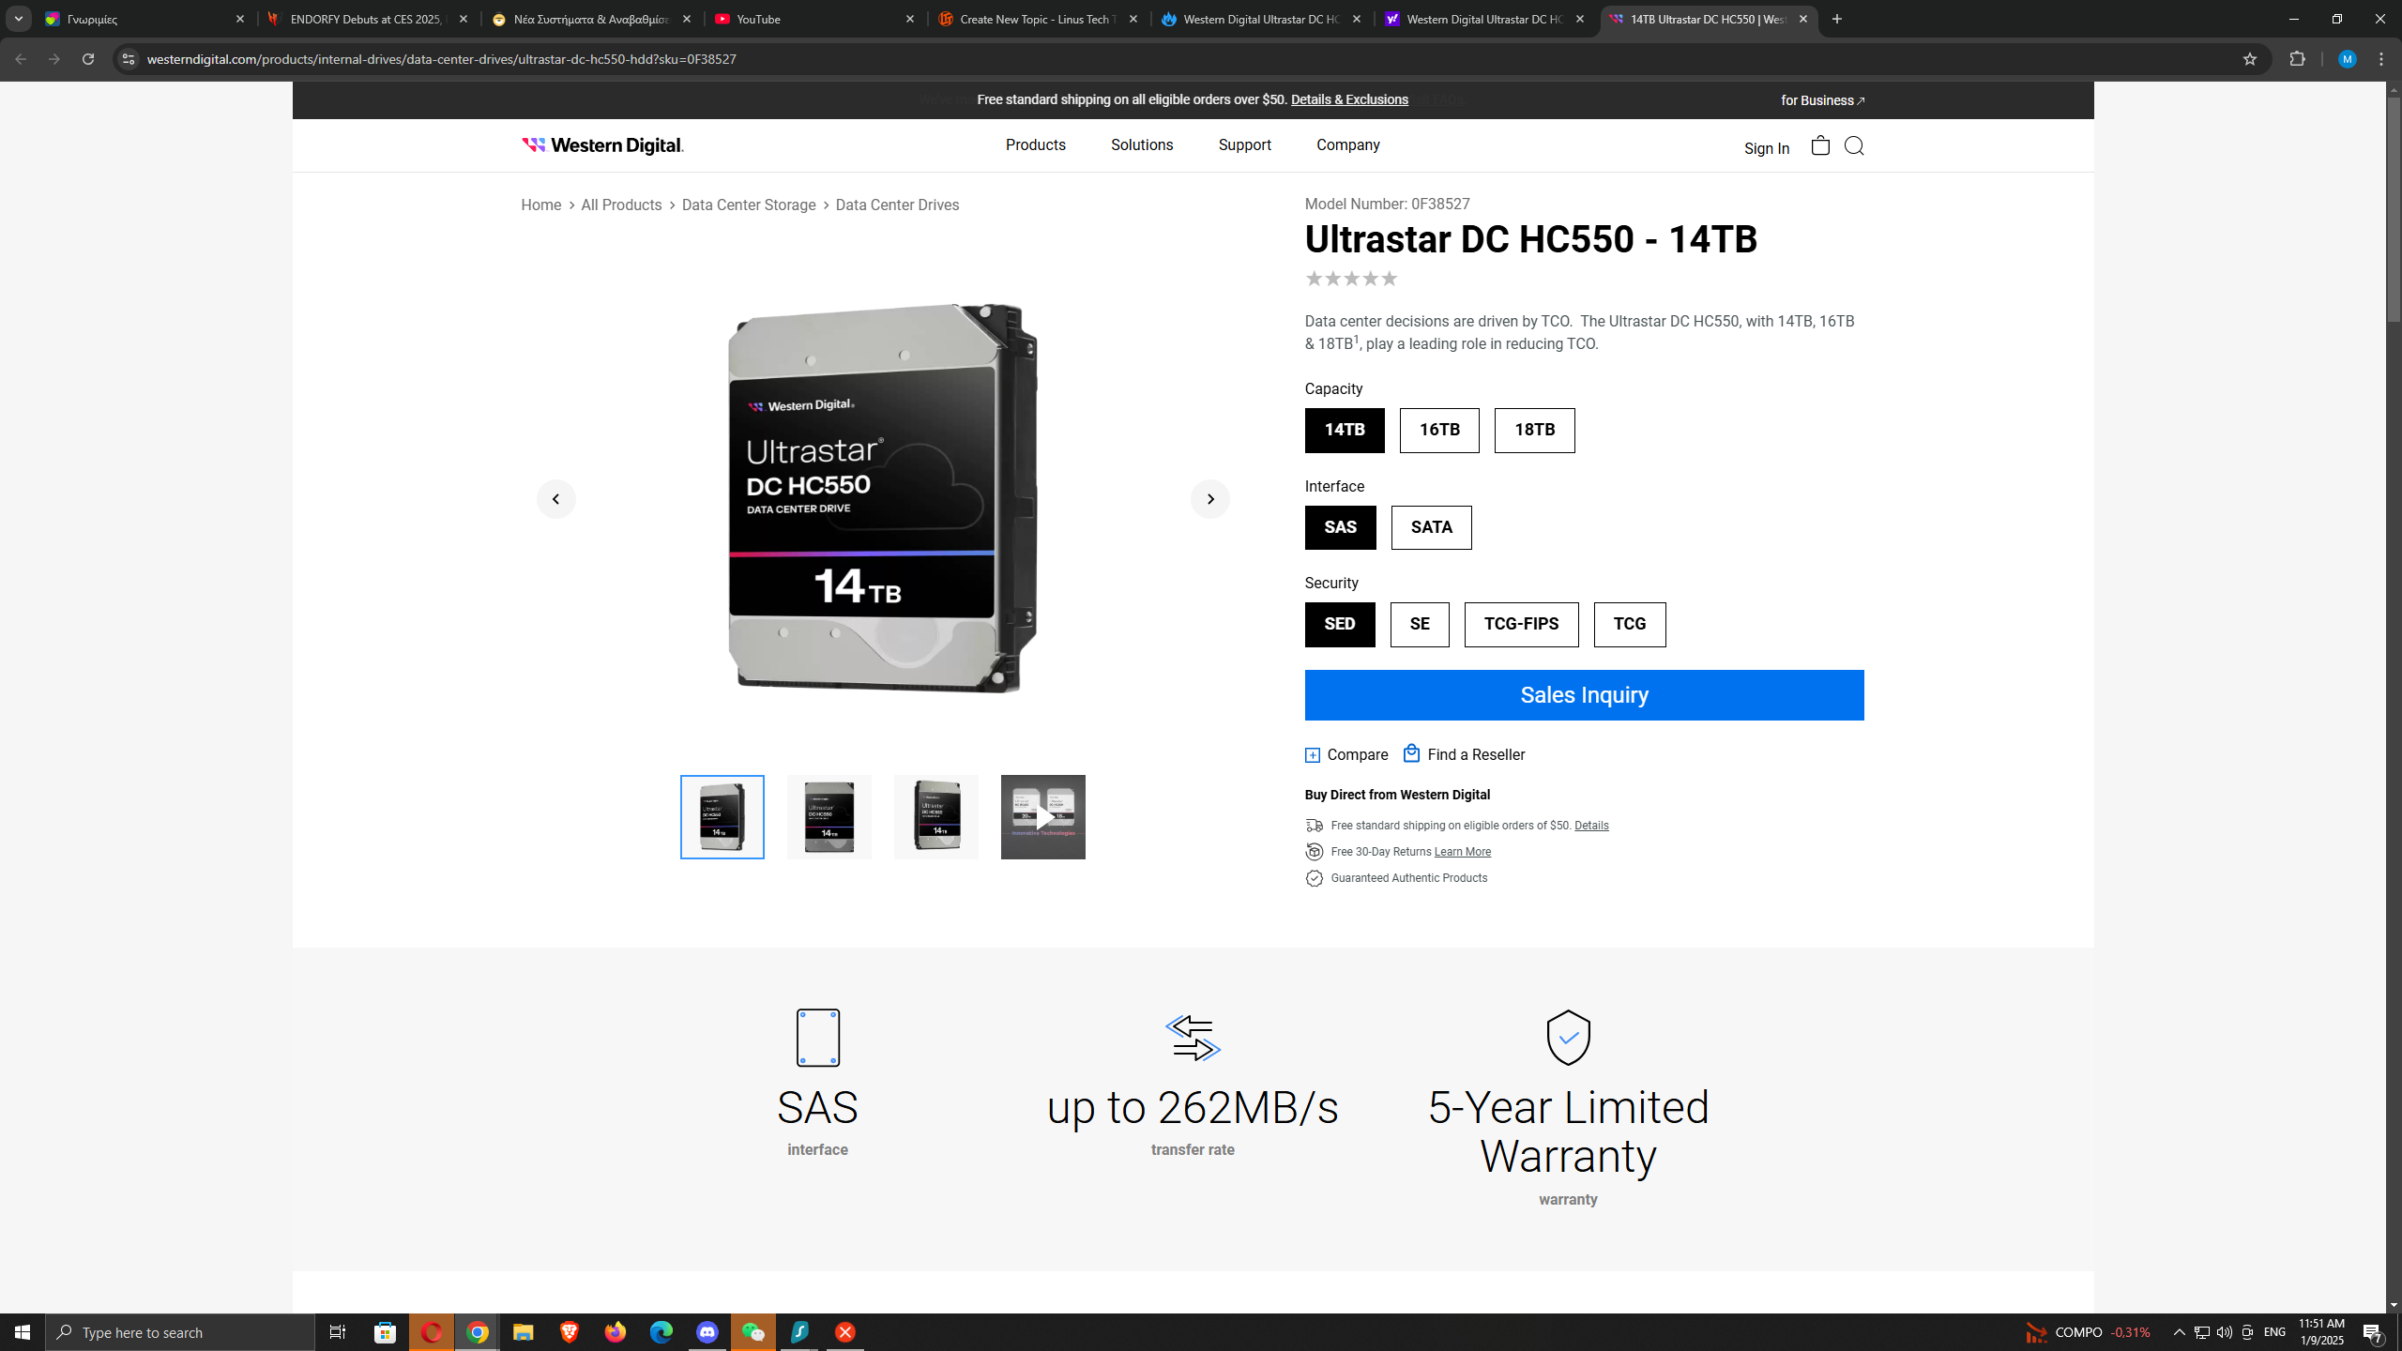
Task: Show next product image arrow
Action: point(1210,499)
